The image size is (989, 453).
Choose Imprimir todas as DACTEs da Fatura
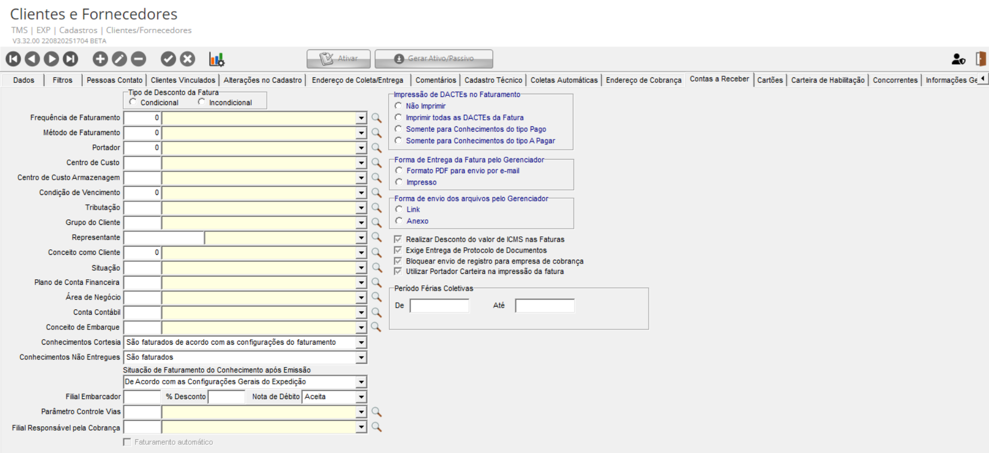pyautogui.click(x=398, y=118)
